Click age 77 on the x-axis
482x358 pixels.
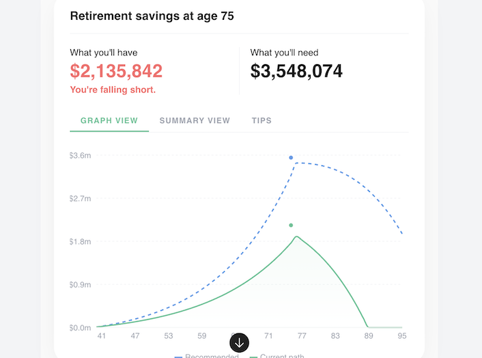[x=302, y=336]
